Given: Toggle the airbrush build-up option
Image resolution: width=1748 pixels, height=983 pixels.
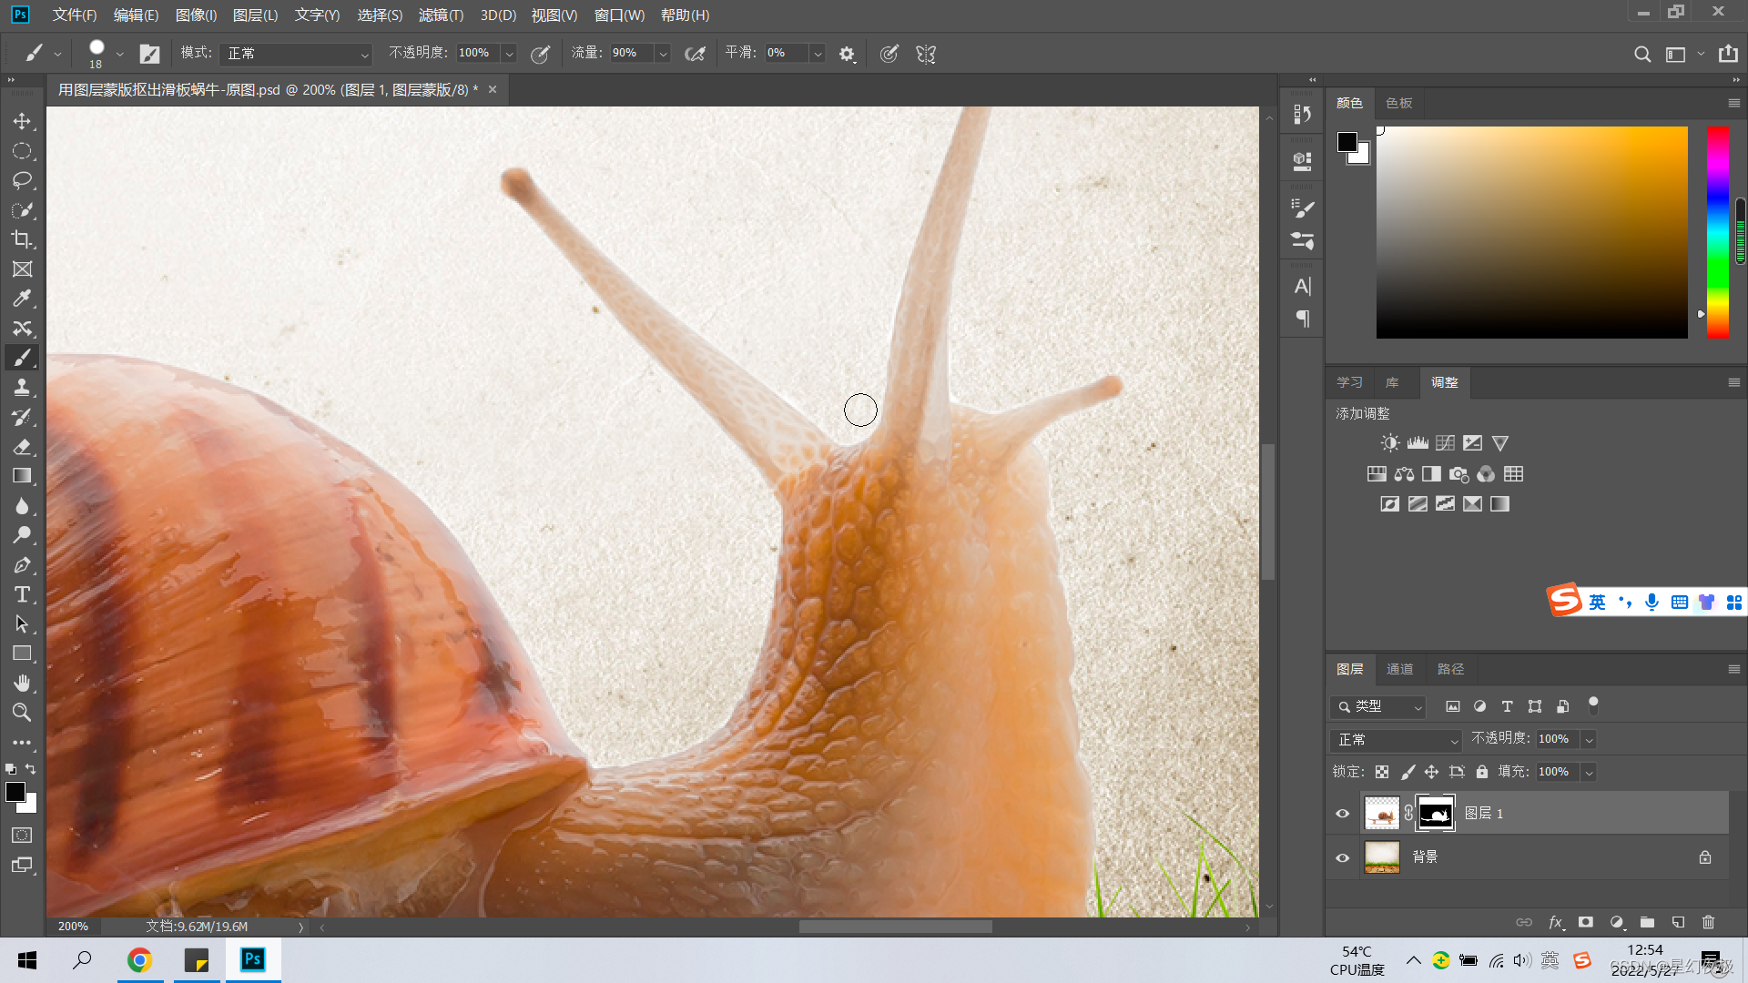Looking at the screenshot, I should (x=695, y=54).
